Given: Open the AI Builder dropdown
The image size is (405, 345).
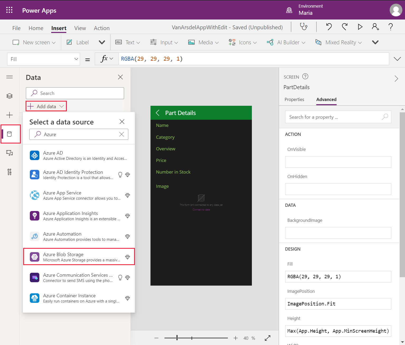Looking at the screenshot, I should (286, 42).
